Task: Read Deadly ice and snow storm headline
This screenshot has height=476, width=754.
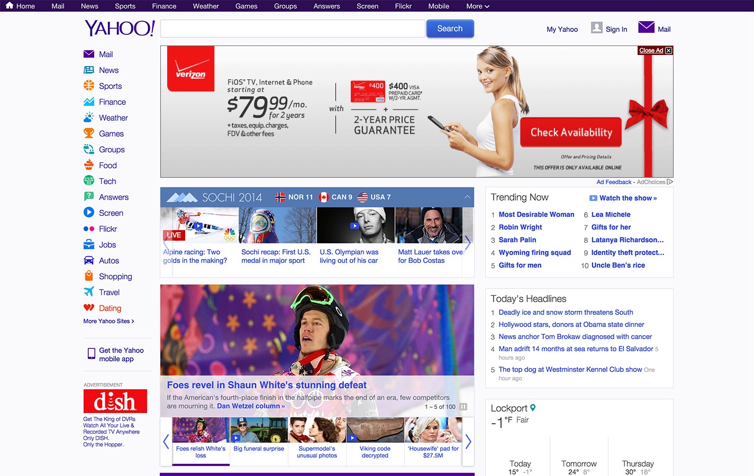Action: tap(566, 312)
